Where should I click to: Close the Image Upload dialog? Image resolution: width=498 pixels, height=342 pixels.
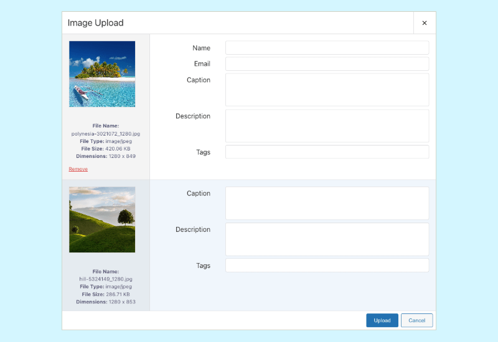425,23
